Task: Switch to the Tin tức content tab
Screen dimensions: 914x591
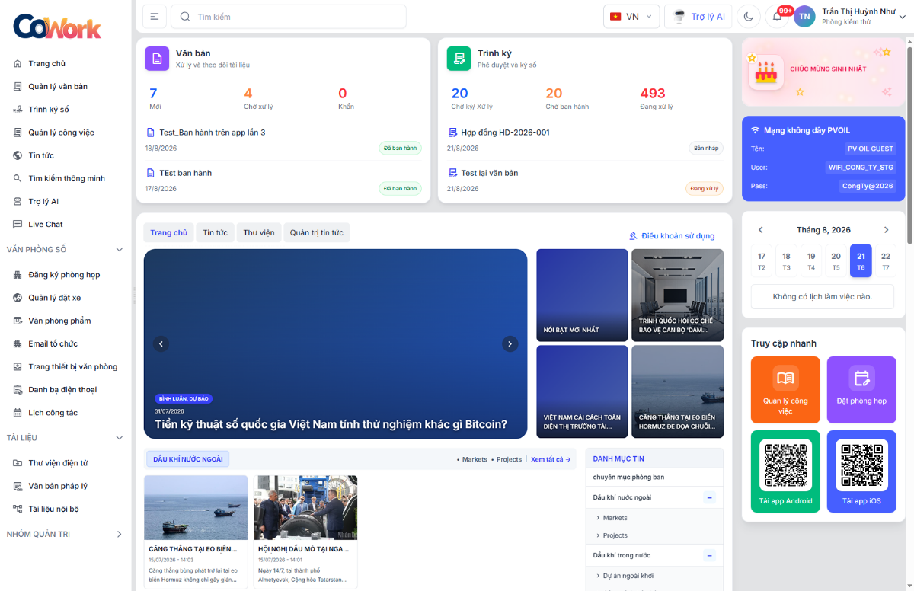Action: click(215, 233)
